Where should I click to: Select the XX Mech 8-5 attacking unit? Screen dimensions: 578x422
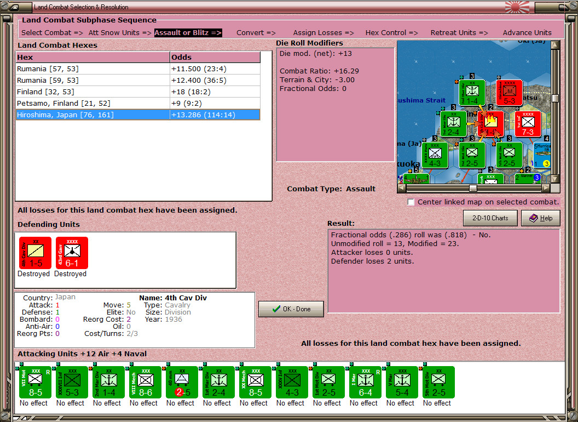(x=255, y=382)
